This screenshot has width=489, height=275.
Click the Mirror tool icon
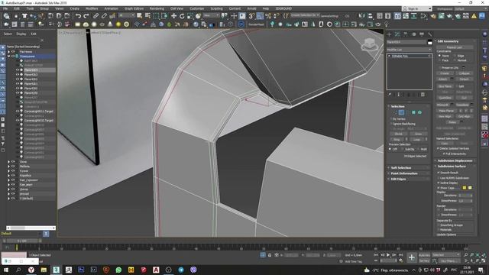pyautogui.click(x=361, y=15)
